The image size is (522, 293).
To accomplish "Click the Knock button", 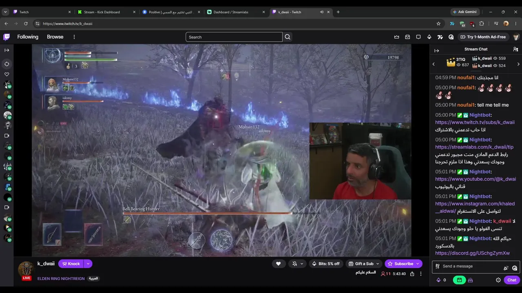I will (71, 264).
